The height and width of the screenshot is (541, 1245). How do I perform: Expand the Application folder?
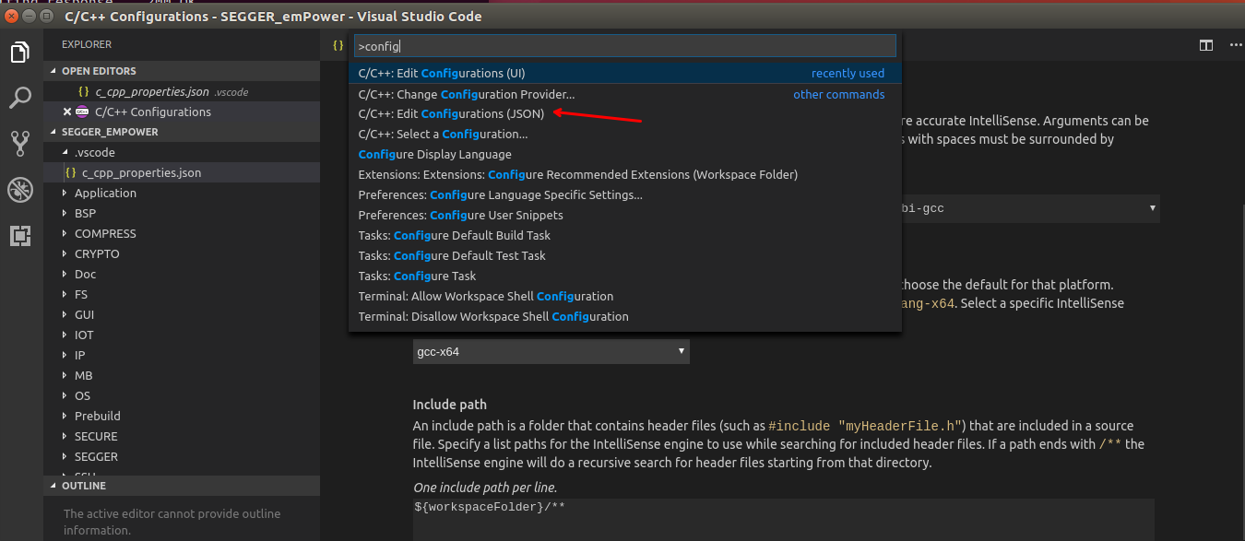pos(105,193)
